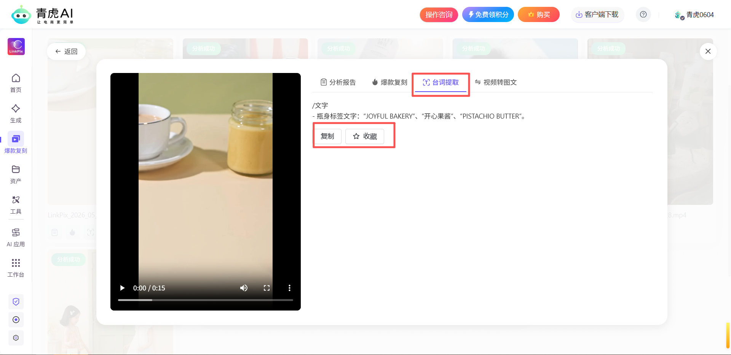731x355 pixels.
Task: Click the 免费领积分 button
Action: click(x=488, y=14)
